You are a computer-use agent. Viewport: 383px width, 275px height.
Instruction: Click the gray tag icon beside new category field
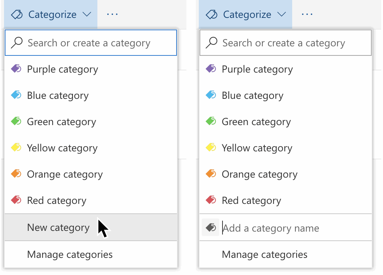(x=210, y=228)
